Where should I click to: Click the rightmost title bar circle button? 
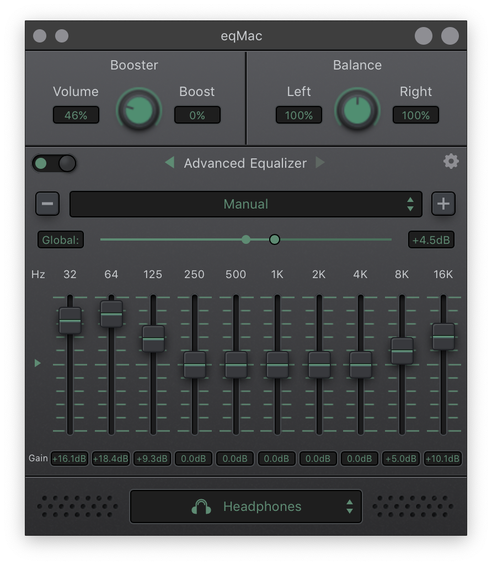click(450, 36)
